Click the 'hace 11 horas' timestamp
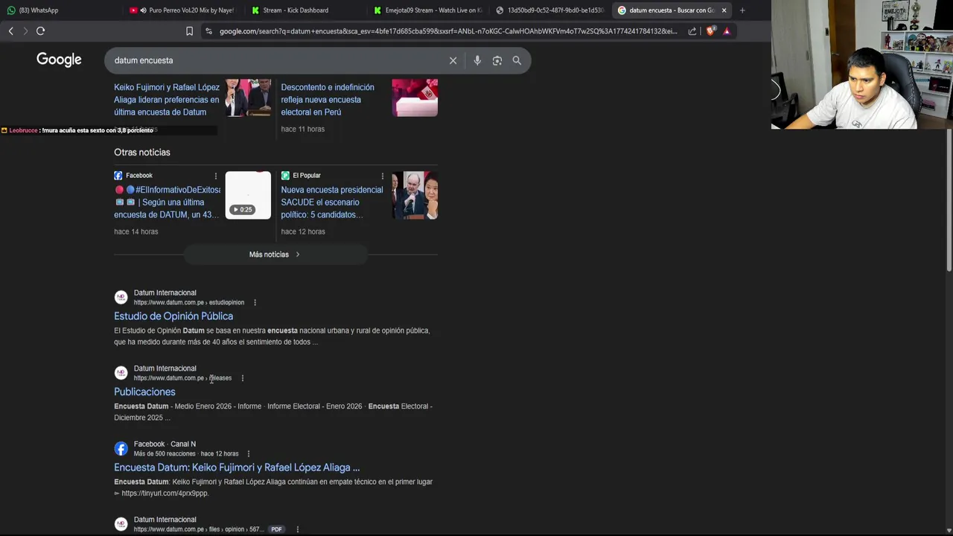Image resolution: width=953 pixels, height=536 pixels. [x=302, y=129]
